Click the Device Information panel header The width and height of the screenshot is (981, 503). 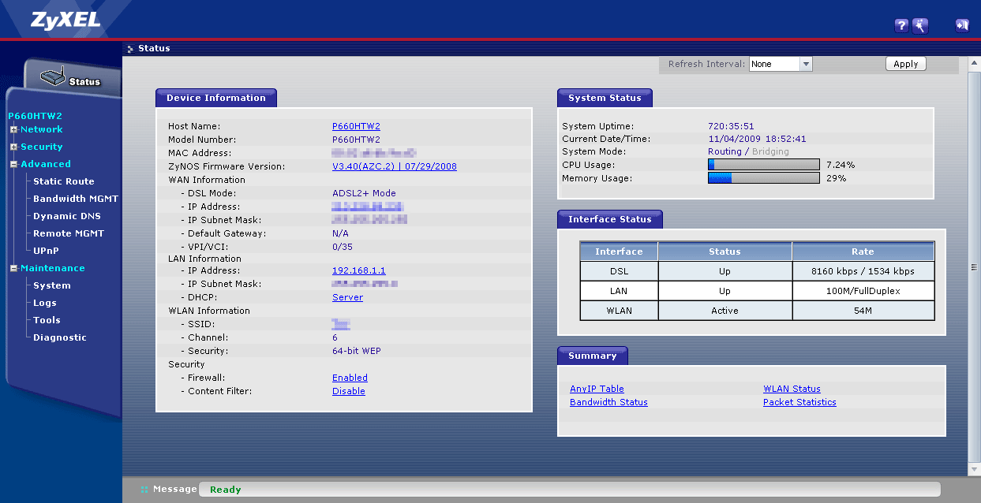(216, 98)
